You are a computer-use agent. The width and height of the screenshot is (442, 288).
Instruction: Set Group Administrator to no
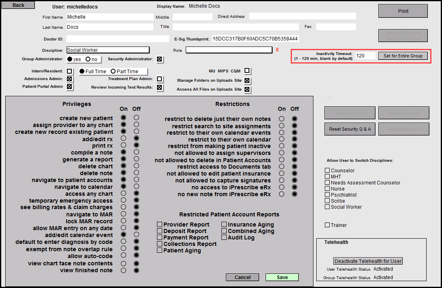coord(88,59)
